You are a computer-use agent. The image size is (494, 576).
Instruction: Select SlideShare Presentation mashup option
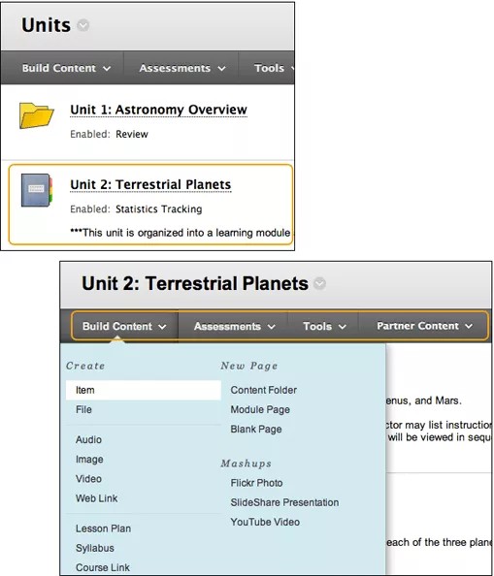click(x=284, y=502)
